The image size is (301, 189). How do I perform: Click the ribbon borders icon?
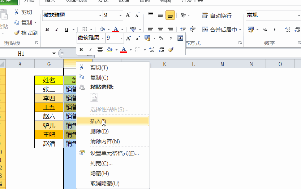tap(84, 30)
